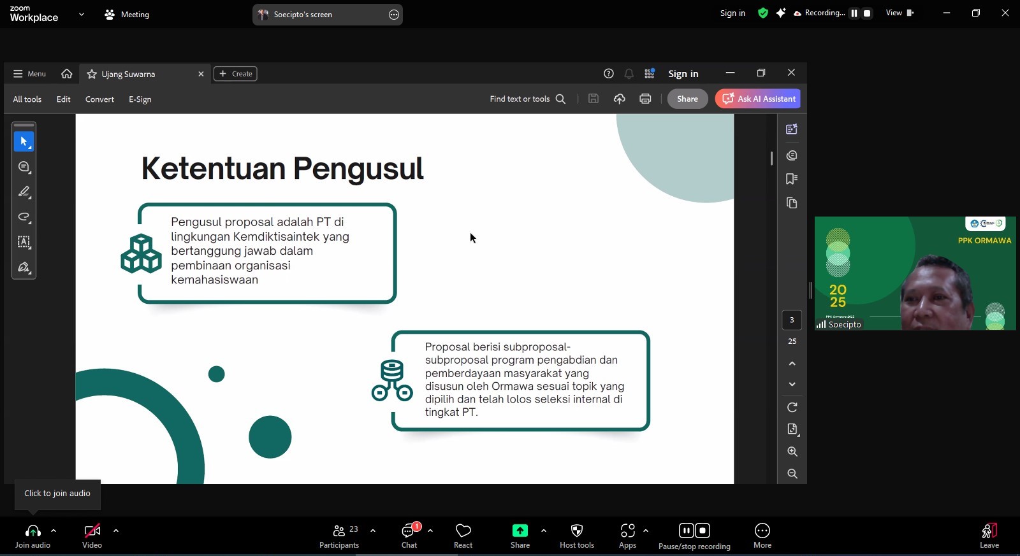Choose the add comment tool

point(24,167)
